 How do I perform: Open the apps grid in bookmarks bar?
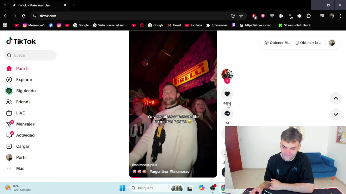5,25
